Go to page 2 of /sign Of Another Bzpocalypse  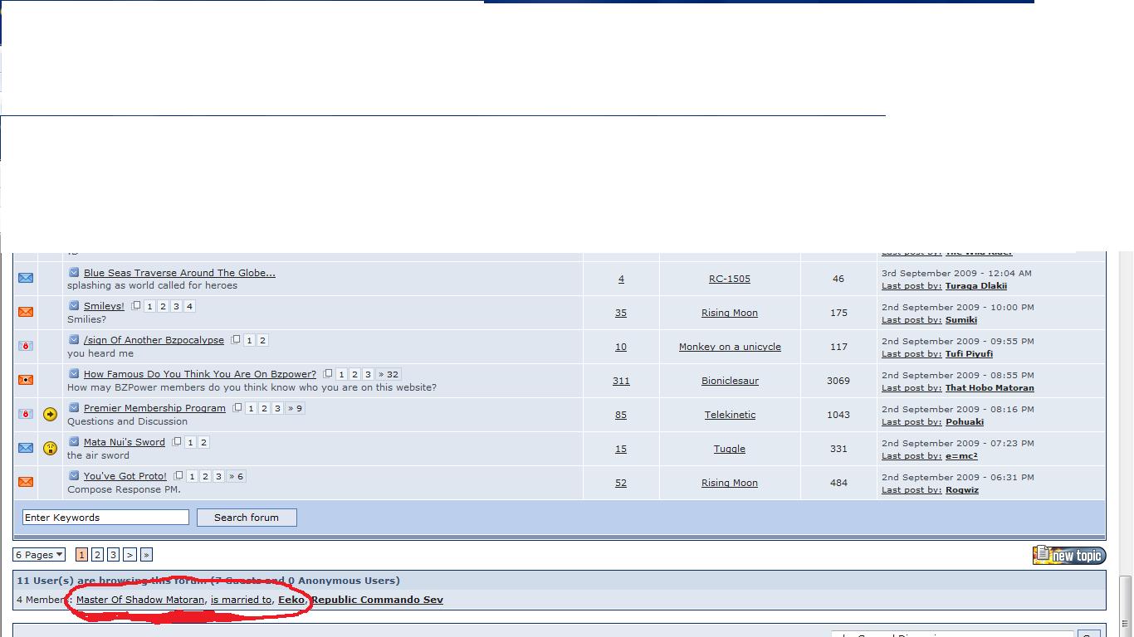[x=262, y=341]
